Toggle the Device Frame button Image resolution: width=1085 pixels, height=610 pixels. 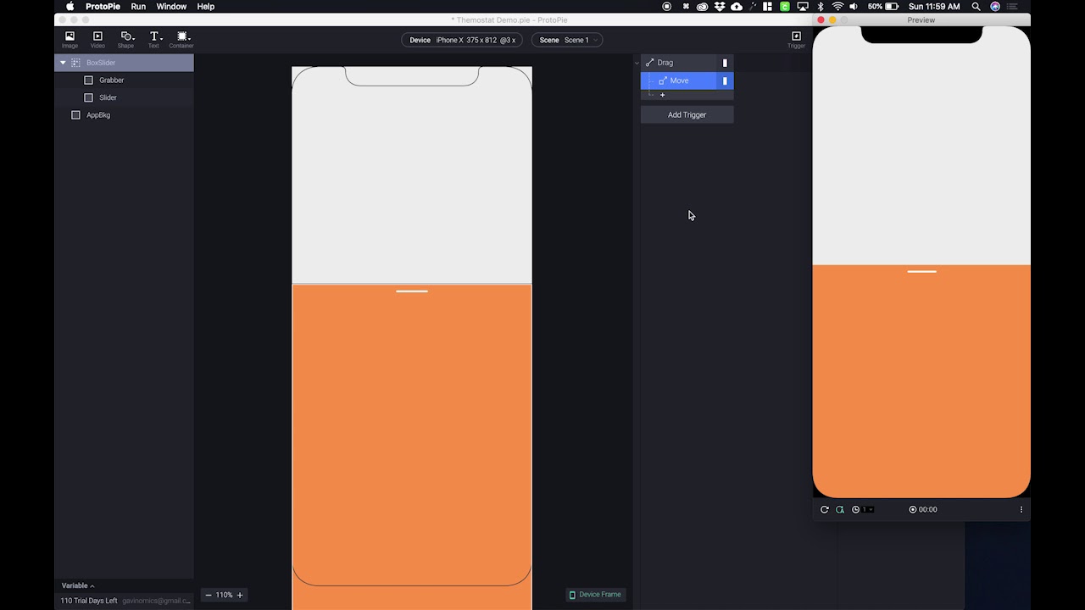595,595
